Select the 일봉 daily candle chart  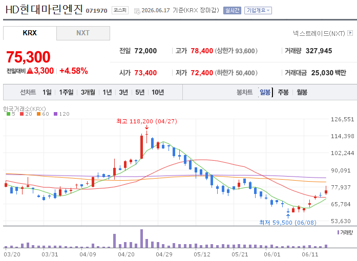pyautogui.click(x=265, y=92)
